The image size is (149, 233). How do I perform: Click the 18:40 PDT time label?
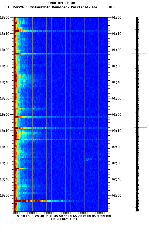tap(5, 82)
